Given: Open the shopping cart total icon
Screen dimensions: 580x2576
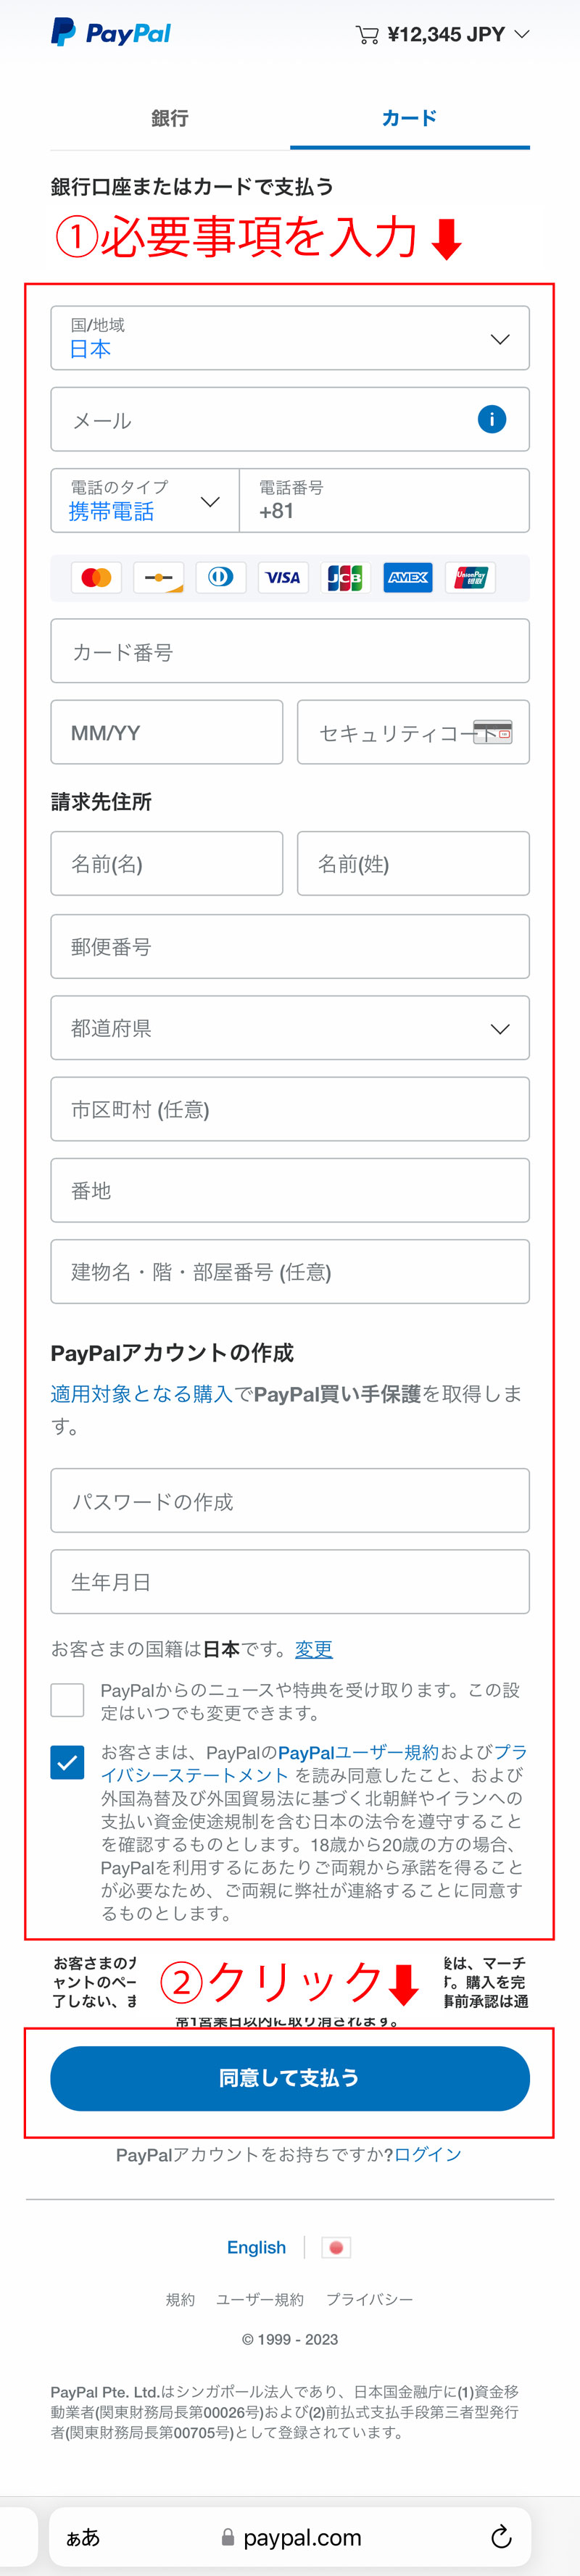Looking at the screenshot, I should click(x=367, y=35).
